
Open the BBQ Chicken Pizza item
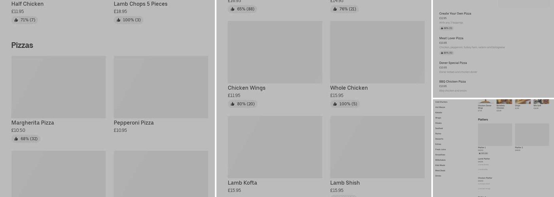pyautogui.click(x=452, y=82)
